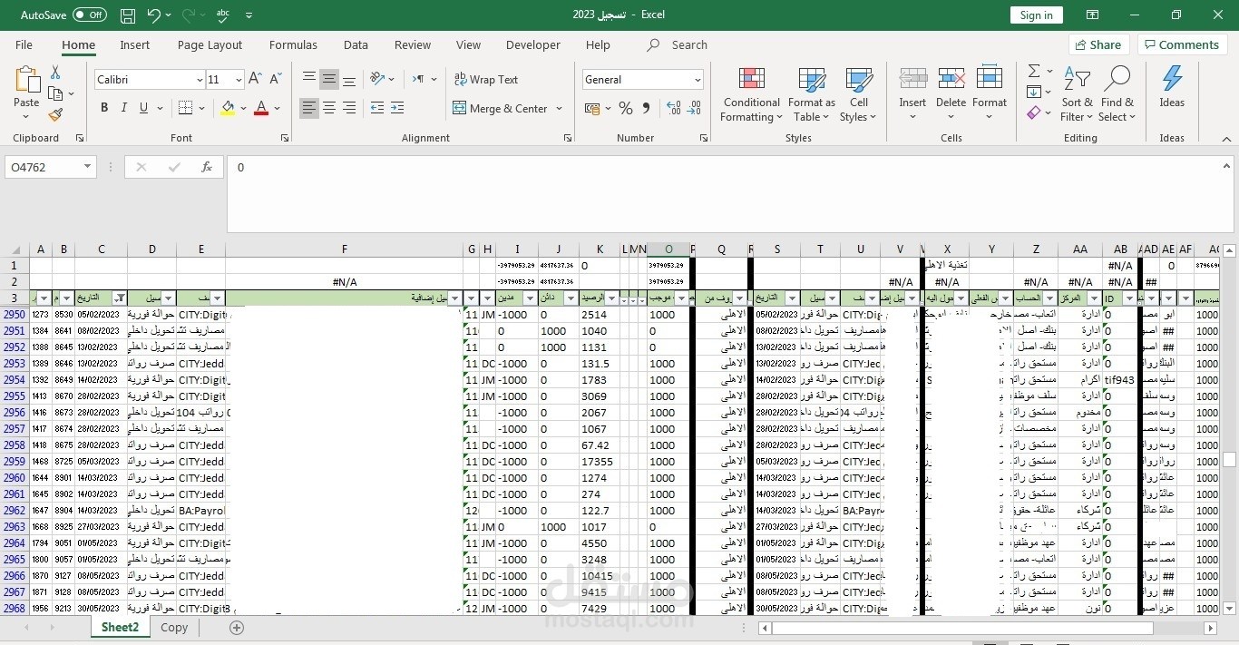Click the Paste clipboard icon

click(26, 80)
